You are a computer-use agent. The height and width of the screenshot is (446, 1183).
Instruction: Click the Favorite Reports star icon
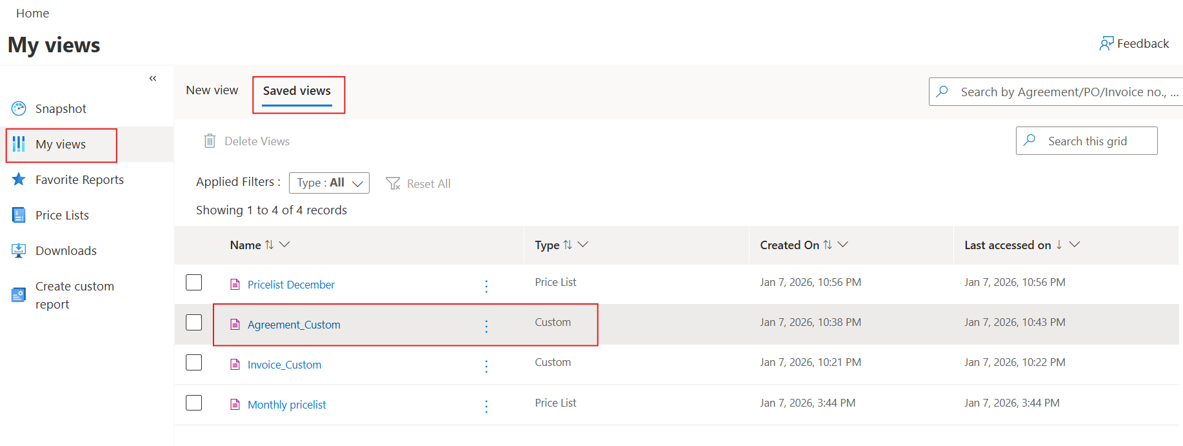coord(19,179)
